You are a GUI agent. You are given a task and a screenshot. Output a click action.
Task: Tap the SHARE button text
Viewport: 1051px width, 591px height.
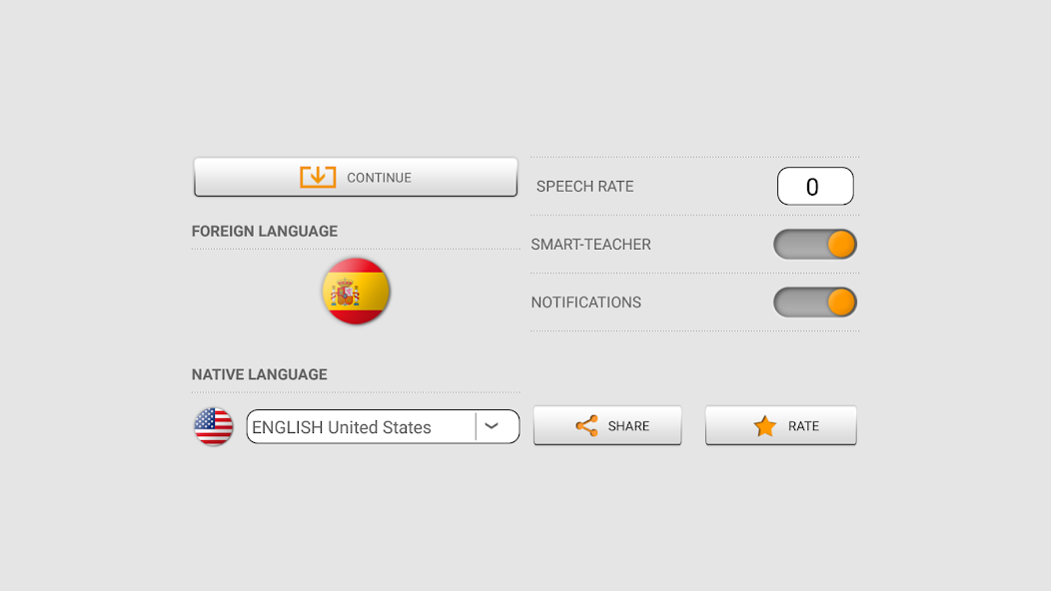[x=628, y=426]
